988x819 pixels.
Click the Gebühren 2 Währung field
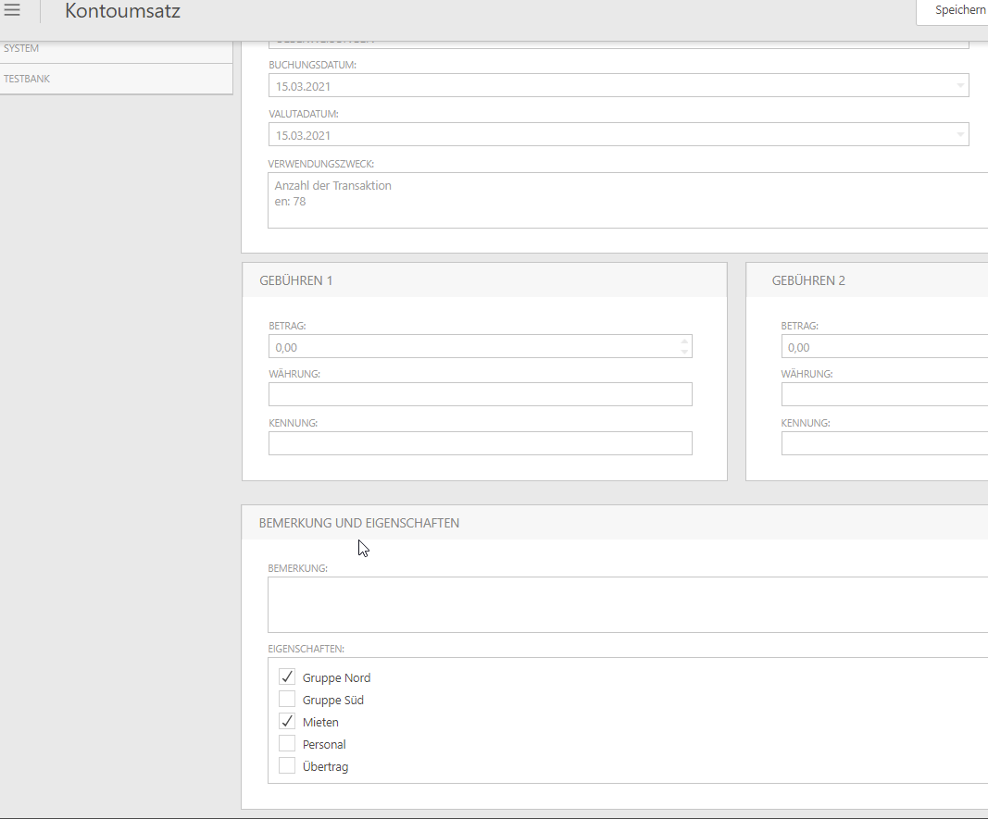[883, 394]
